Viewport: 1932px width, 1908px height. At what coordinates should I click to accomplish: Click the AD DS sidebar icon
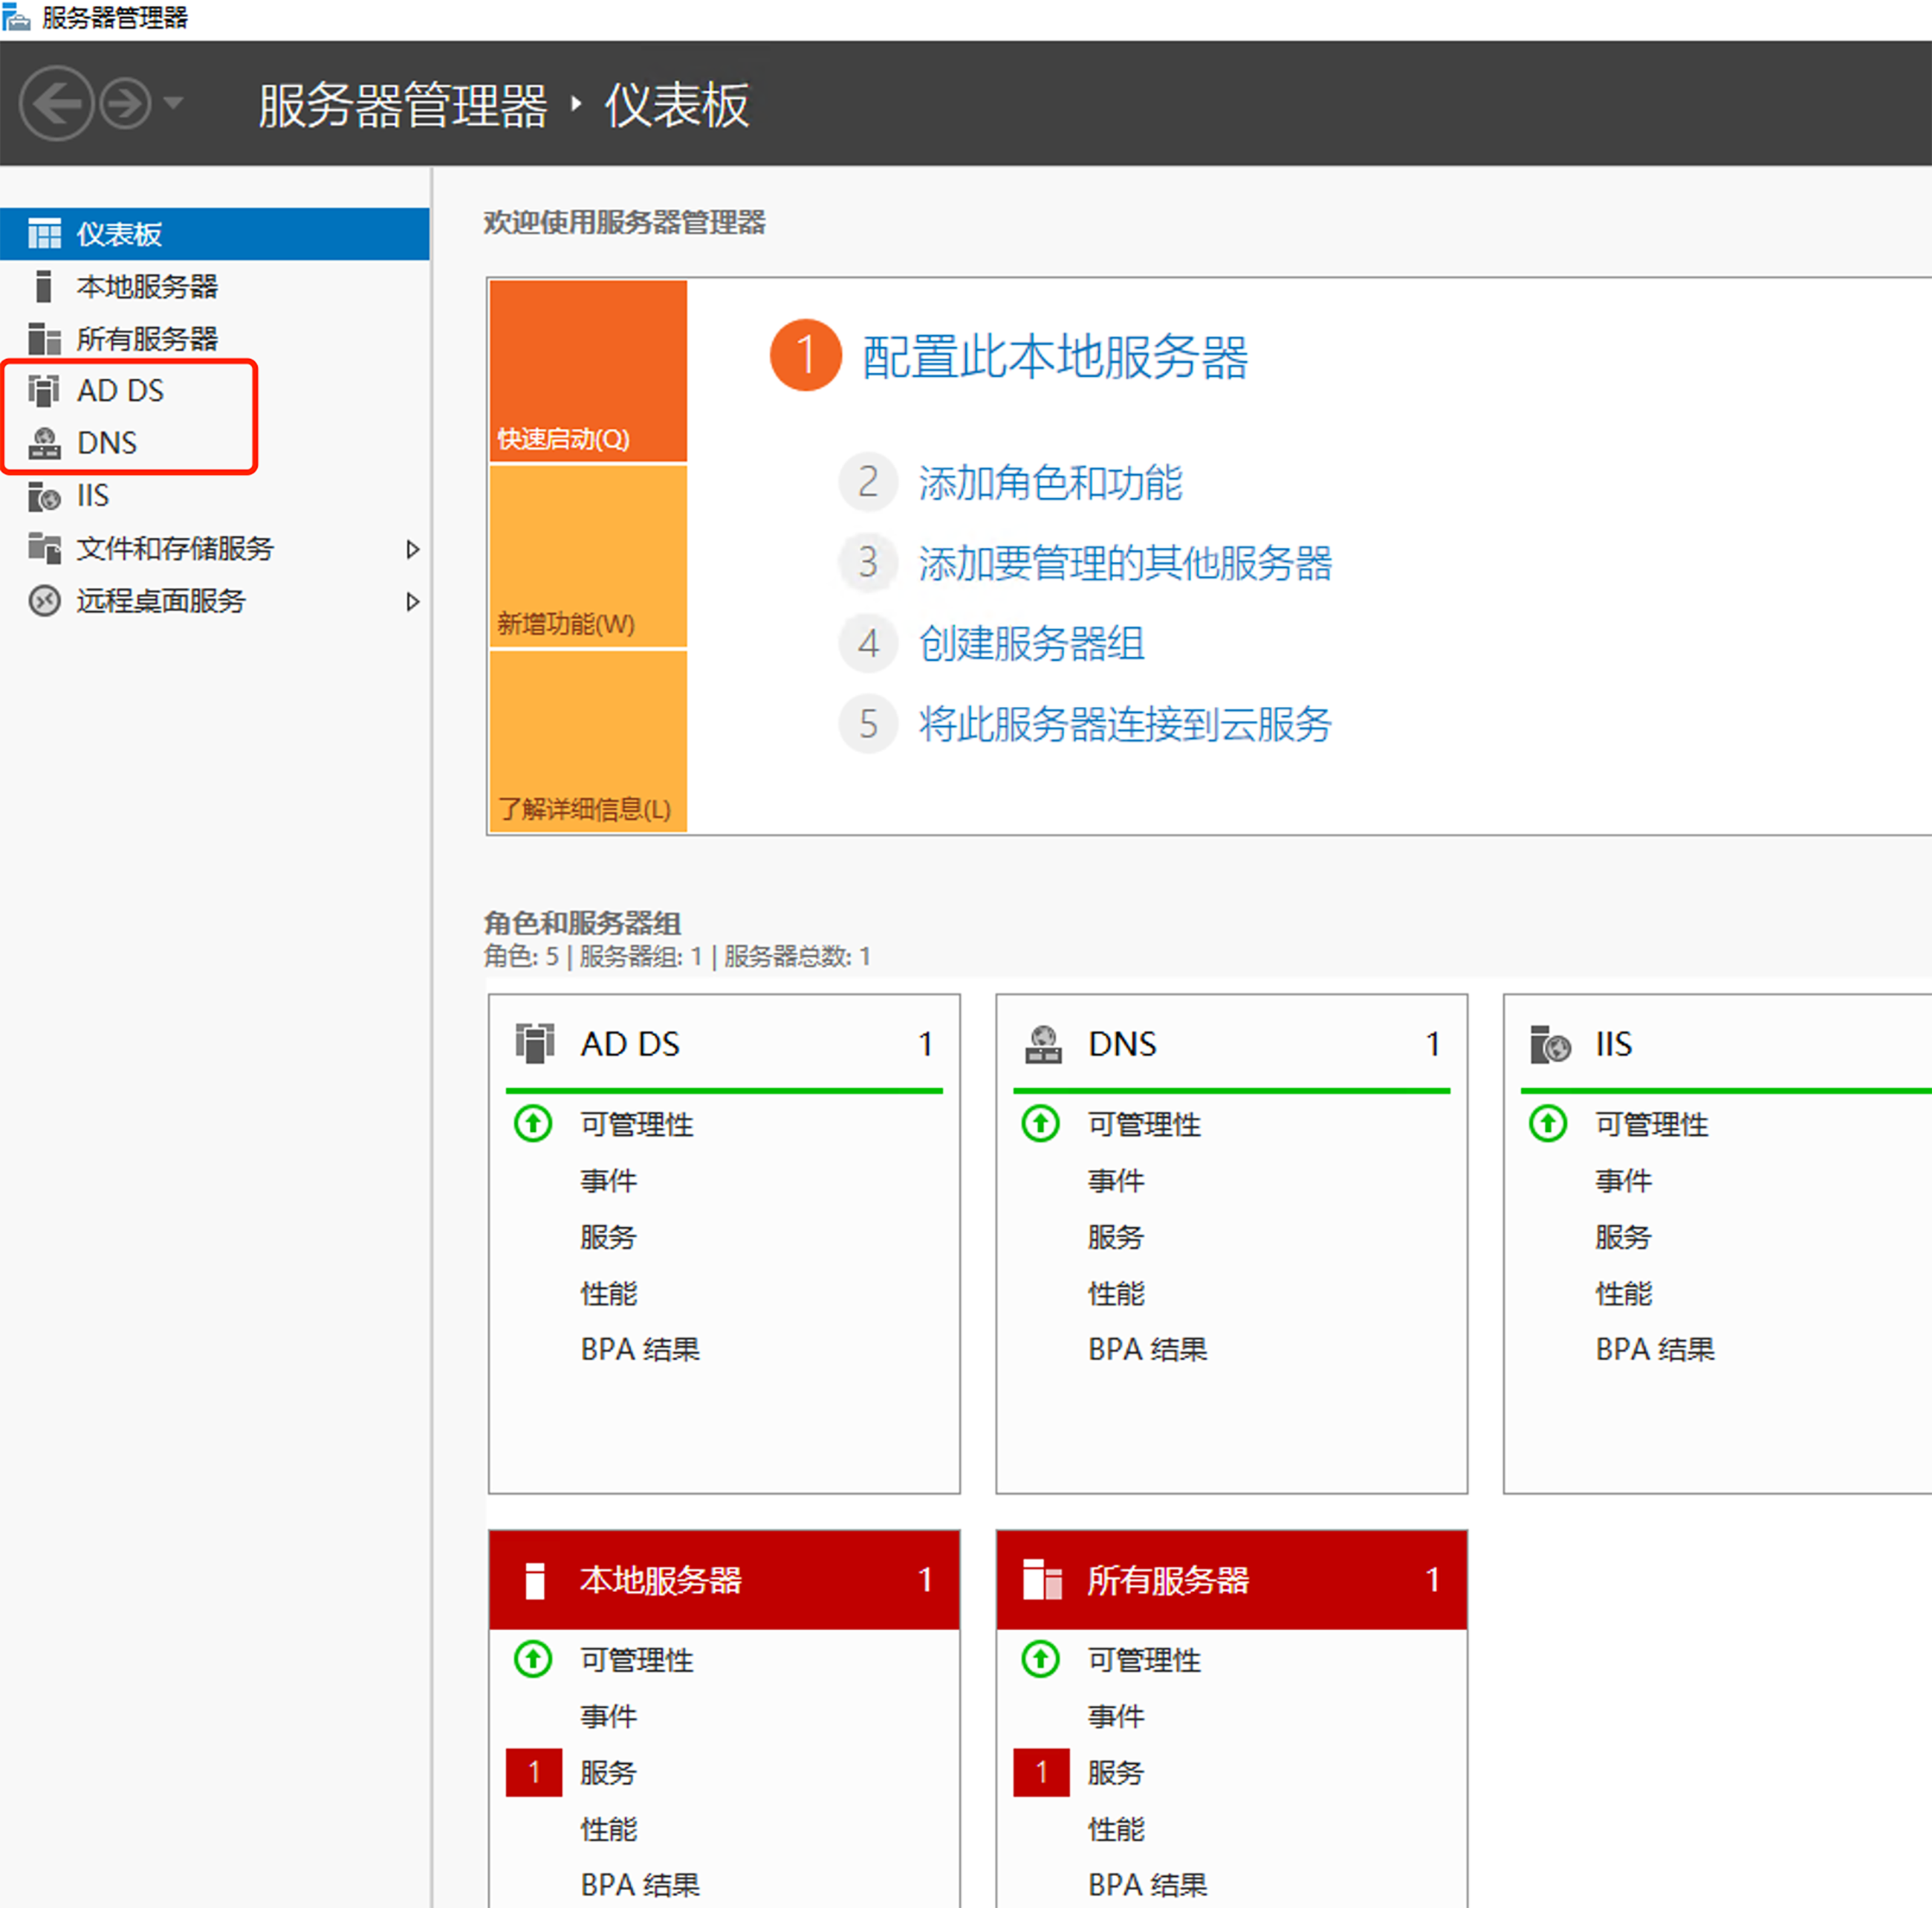click(x=44, y=391)
